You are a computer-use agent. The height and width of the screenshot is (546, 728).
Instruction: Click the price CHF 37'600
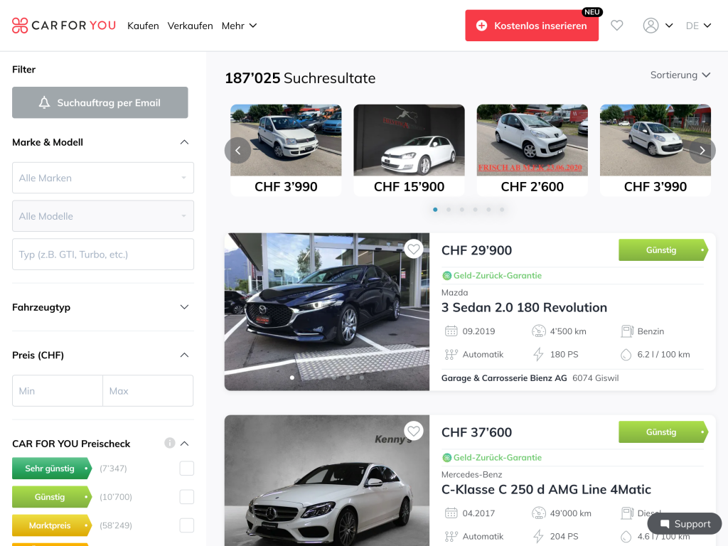pos(476,432)
